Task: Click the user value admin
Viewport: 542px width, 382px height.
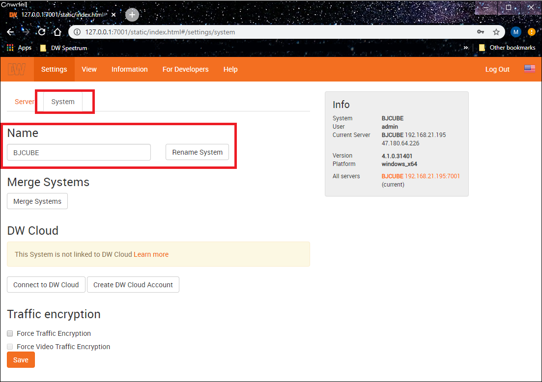Action: (x=390, y=127)
